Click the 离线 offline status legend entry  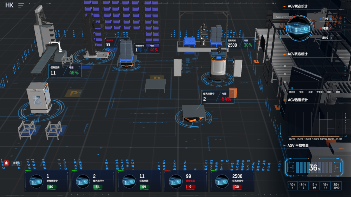[x=326, y=38]
